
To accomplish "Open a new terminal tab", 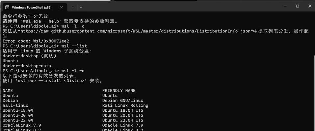I will [73, 7].
